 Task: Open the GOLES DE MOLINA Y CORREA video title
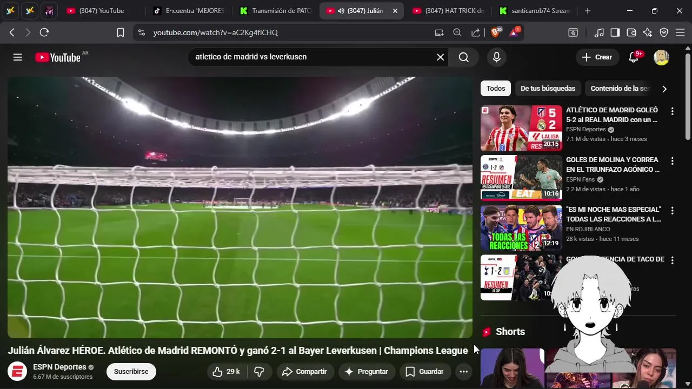click(x=613, y=165)
